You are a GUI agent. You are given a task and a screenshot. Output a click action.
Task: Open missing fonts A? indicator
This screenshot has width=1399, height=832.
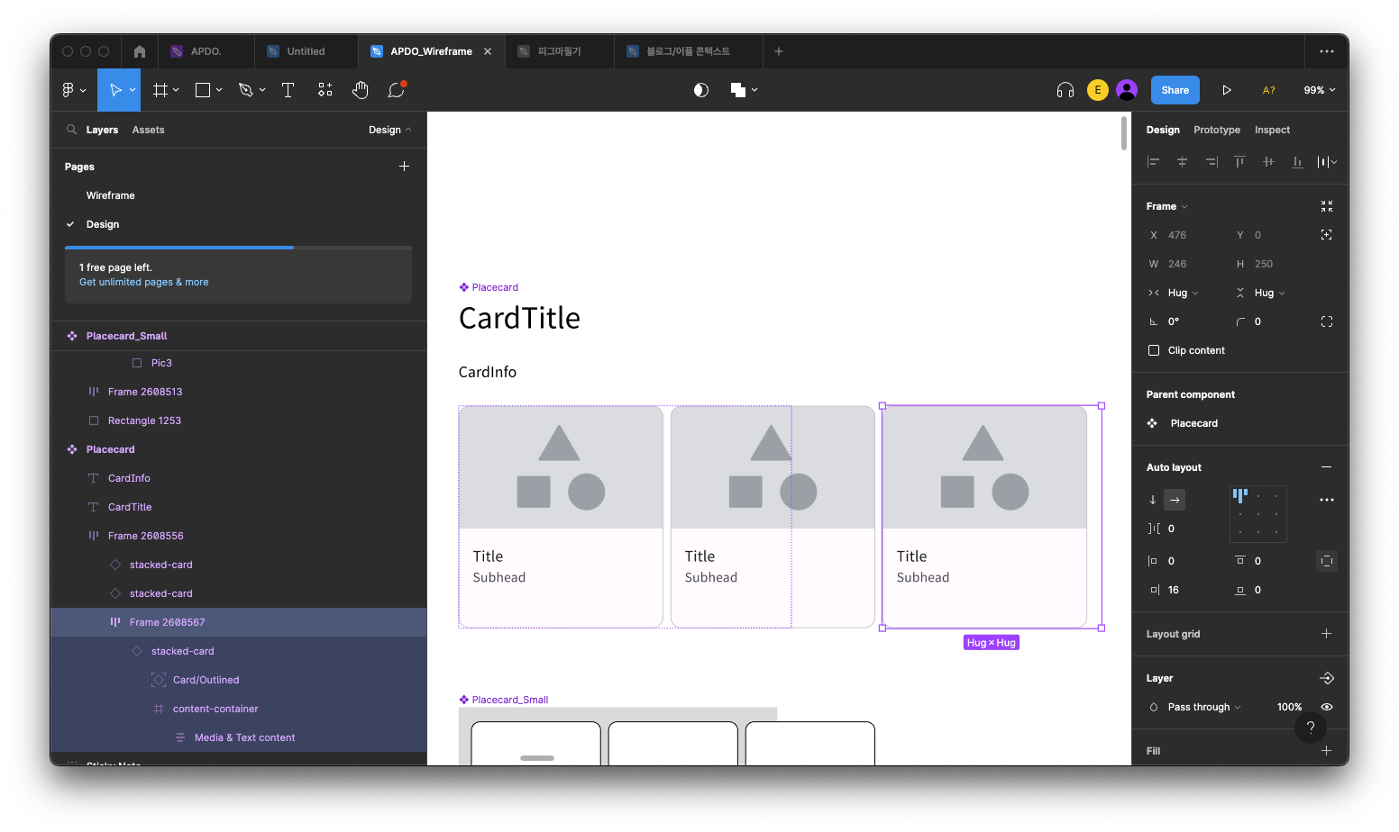pyautogui.click(x=1269, y=90)
